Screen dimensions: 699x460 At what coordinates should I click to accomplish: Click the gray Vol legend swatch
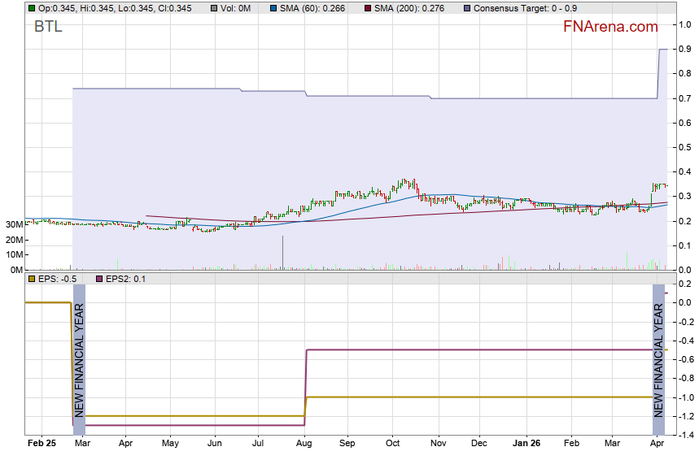click(214, 8)
